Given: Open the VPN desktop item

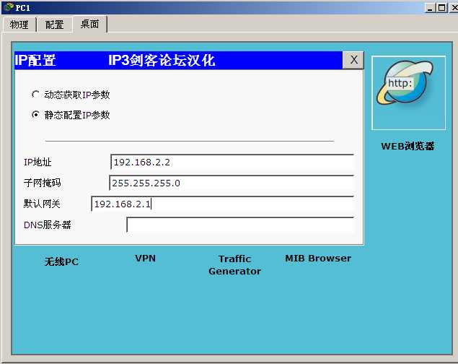Looking at the screenshot, I should coord(145,259).
